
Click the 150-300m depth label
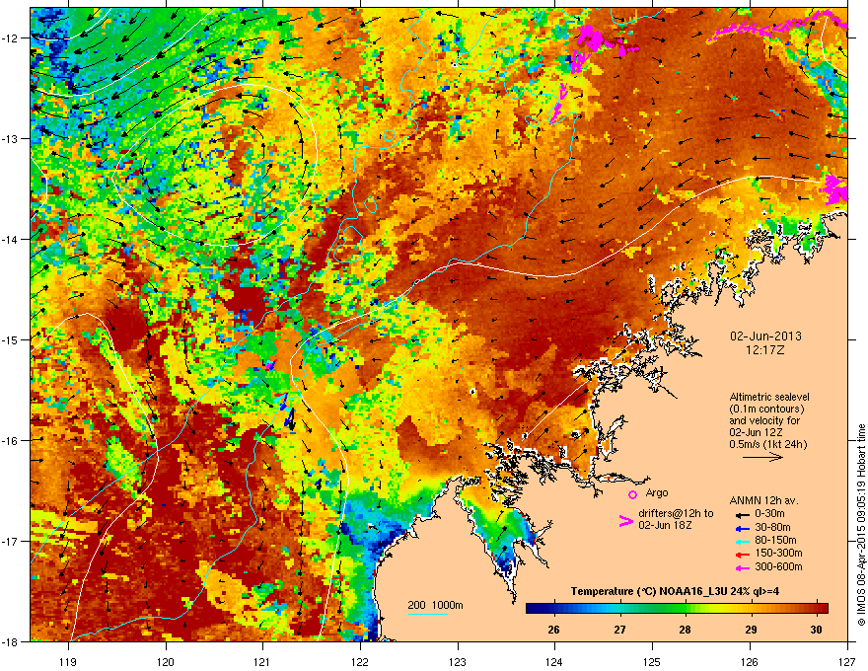(x=778, y=553)
